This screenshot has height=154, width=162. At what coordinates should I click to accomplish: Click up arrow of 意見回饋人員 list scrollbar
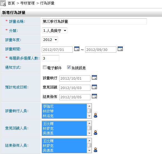click(89, 123)
